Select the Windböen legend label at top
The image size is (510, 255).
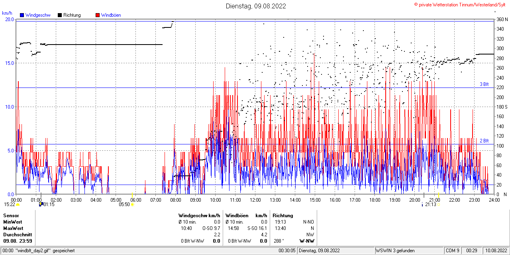coord(111,15)
